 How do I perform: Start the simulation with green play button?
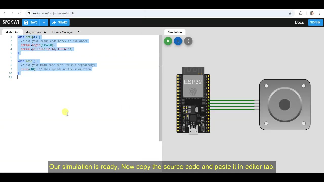point(168,41)
